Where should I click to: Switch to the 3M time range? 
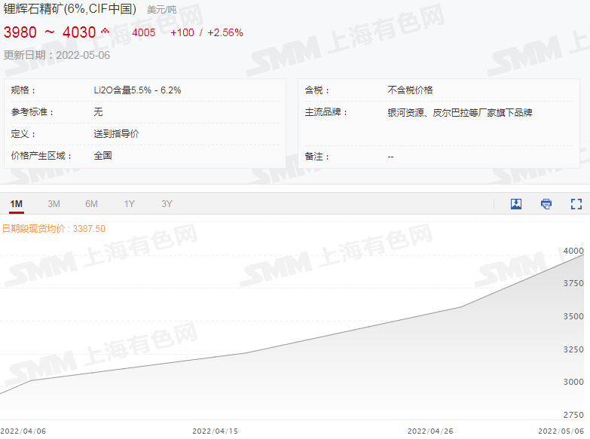pyautogui.click(x=53, y=204)
